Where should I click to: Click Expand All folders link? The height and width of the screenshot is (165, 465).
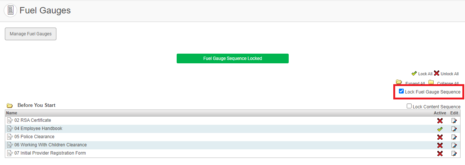415,83
